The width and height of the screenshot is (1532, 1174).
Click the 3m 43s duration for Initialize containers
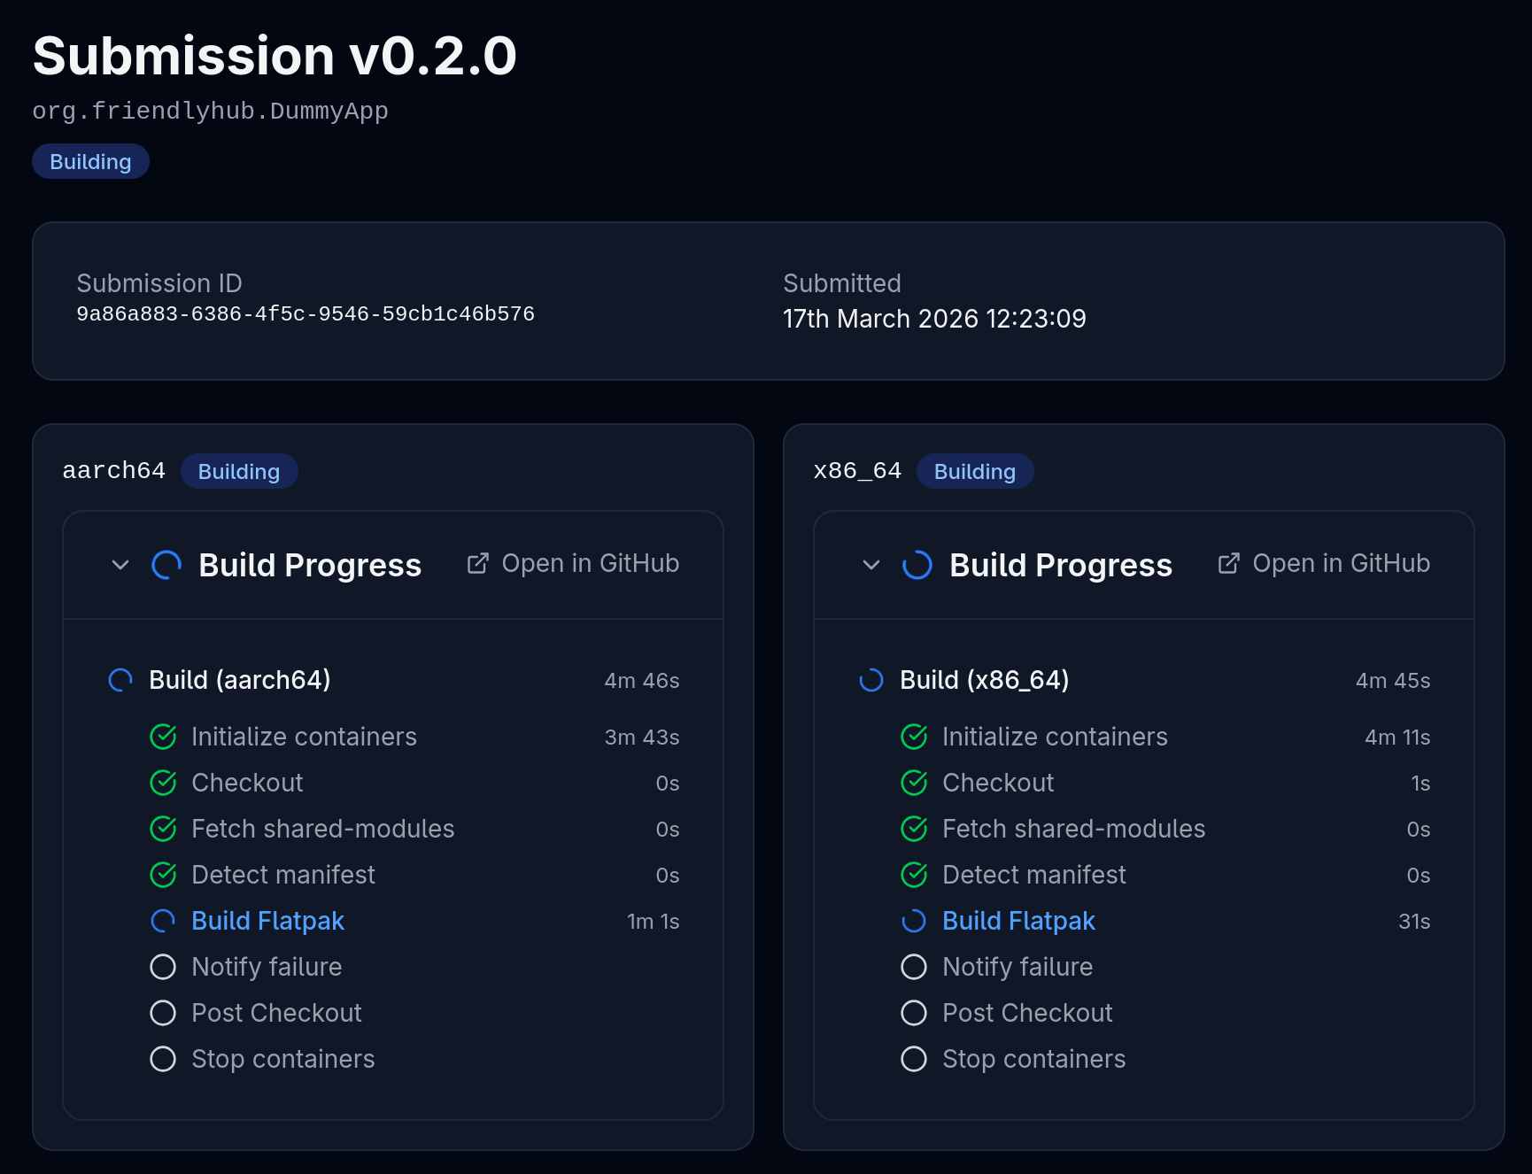point(641,736)
